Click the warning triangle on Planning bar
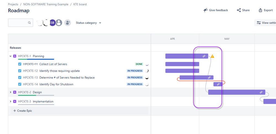The image size is (276, 134). point(212,56)
